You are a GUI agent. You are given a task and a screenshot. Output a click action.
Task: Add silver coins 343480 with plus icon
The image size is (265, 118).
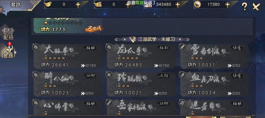point(177,4)
